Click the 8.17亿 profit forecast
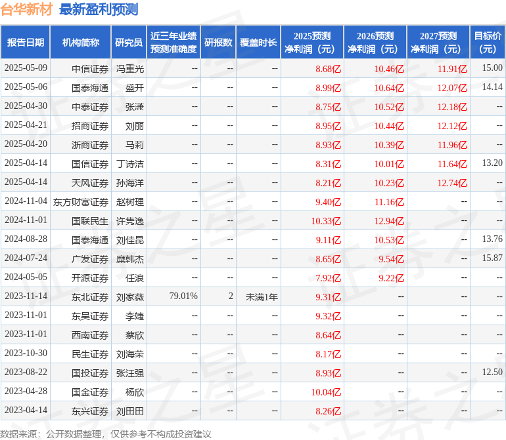The image size is (506, 440). [x=328, y=354]
